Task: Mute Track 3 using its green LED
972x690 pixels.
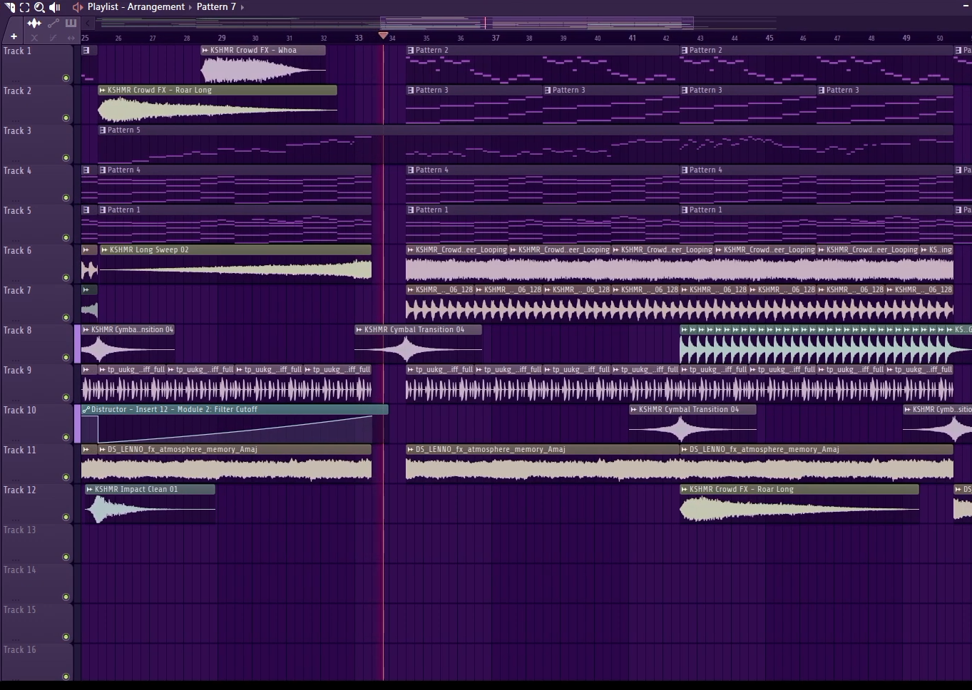Action: pyautogui.click(x=66, y=158)
